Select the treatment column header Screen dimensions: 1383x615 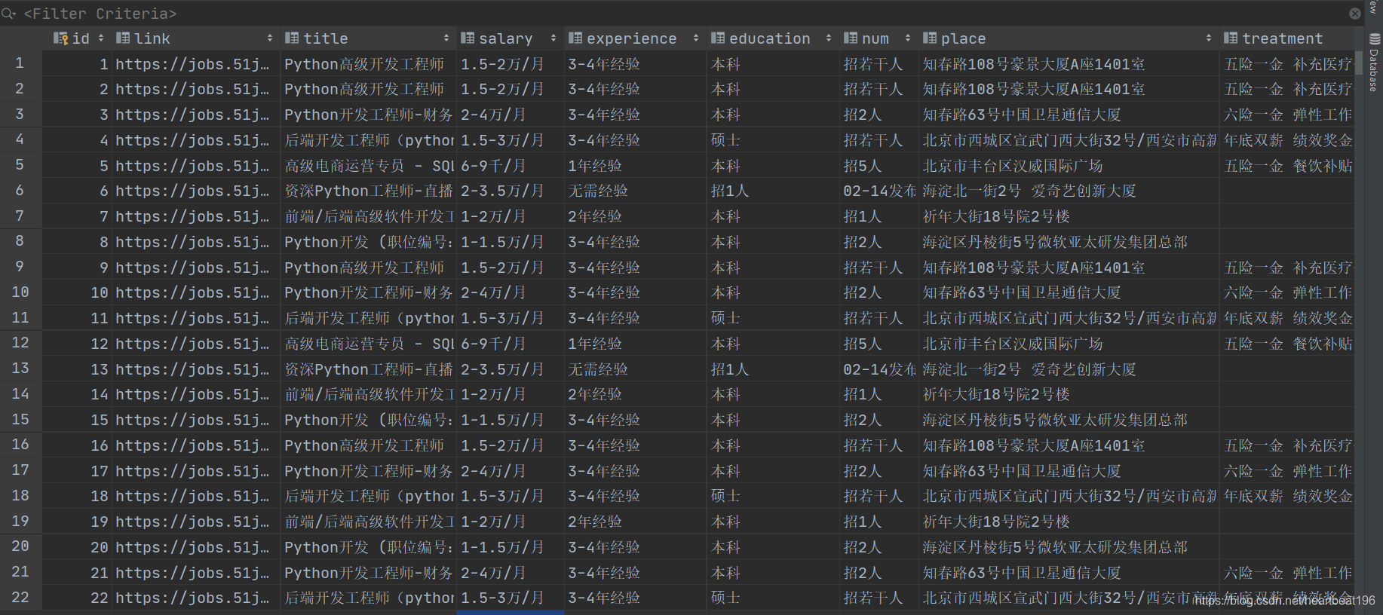click(x=1287, y=38)
